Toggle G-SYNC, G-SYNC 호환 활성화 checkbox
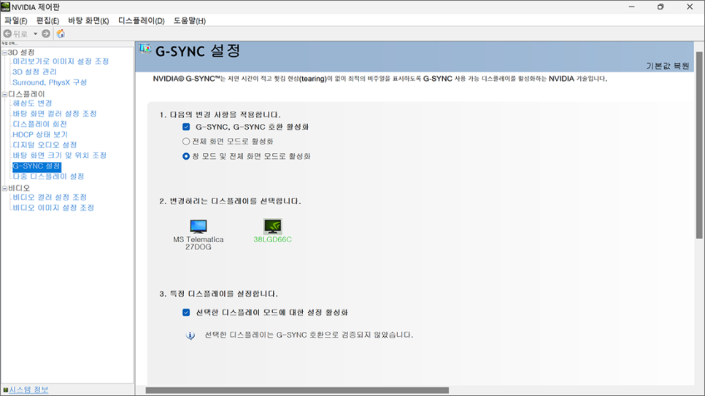This screenshot has height=396, width=705. [186, 127]
